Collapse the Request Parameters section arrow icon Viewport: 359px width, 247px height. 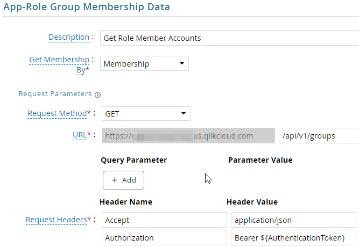pyautogui.click(x=97, y=95)
